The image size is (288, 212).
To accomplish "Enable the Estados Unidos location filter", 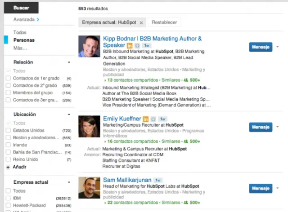I will pos(8,130).
